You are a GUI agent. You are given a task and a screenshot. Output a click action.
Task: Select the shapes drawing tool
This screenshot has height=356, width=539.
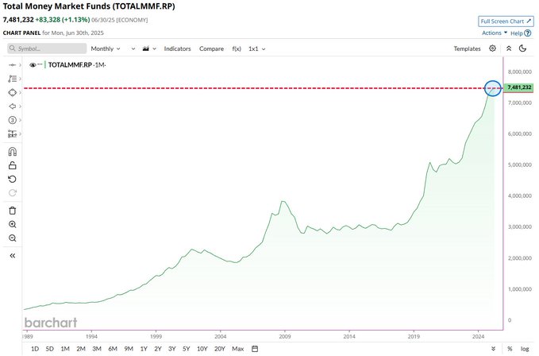(13, 92)
